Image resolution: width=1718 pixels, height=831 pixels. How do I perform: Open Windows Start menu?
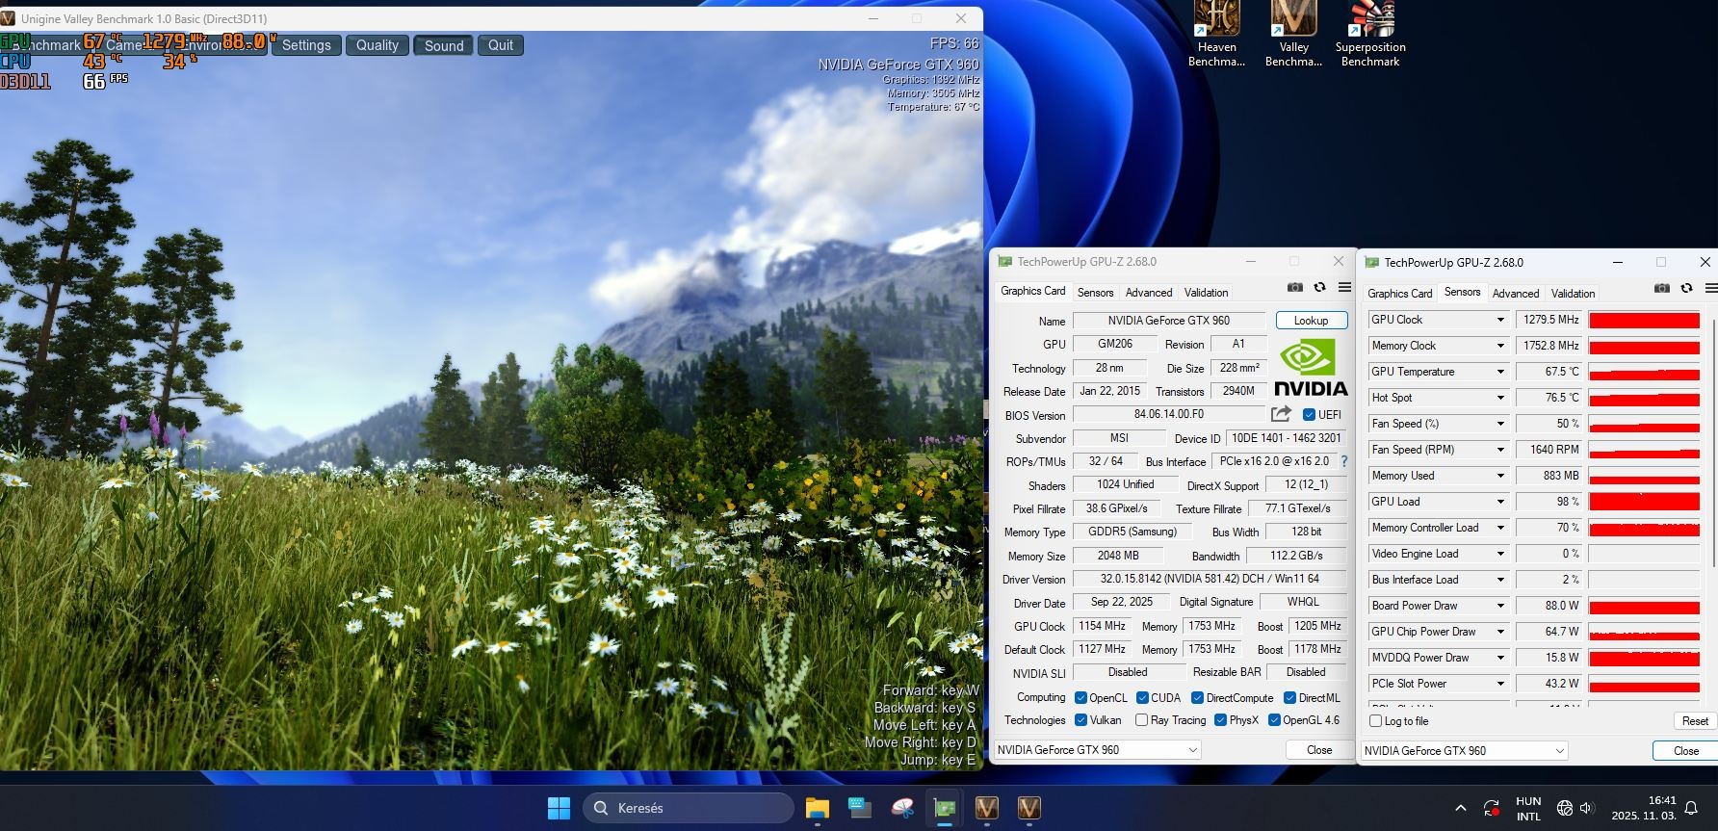559,808
